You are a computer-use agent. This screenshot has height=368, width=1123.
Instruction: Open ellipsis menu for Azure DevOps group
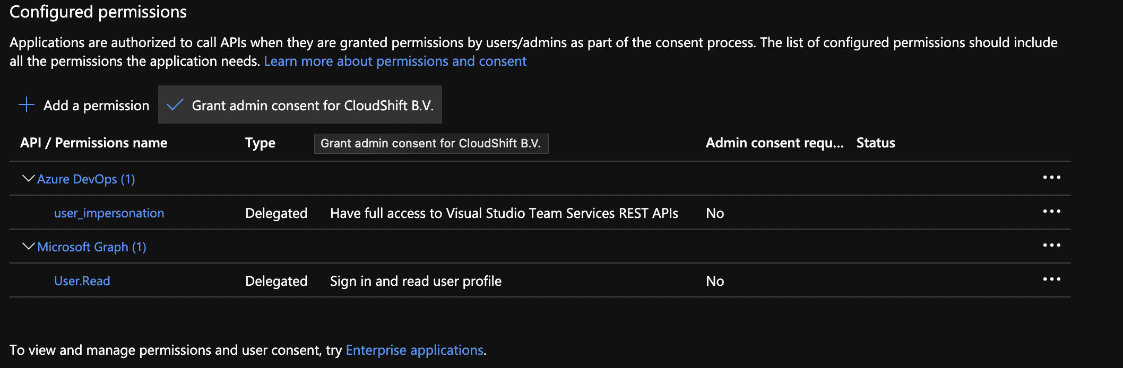pyautogui.click(x=1051, y=178)
